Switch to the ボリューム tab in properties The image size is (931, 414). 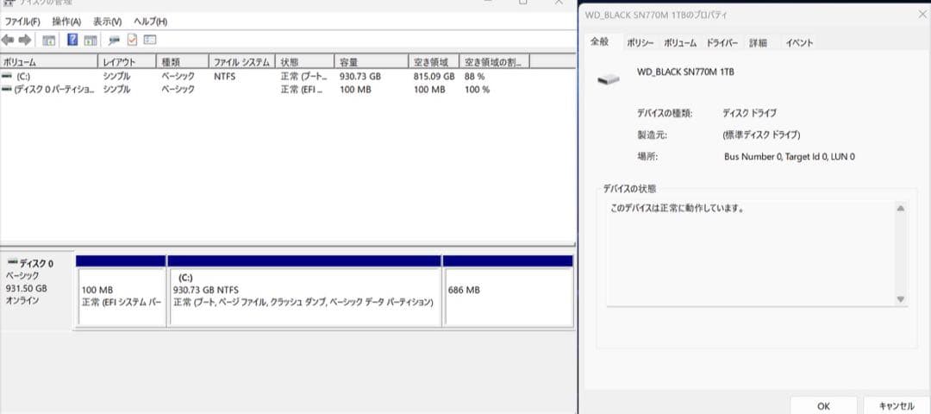tap(680, 43)
